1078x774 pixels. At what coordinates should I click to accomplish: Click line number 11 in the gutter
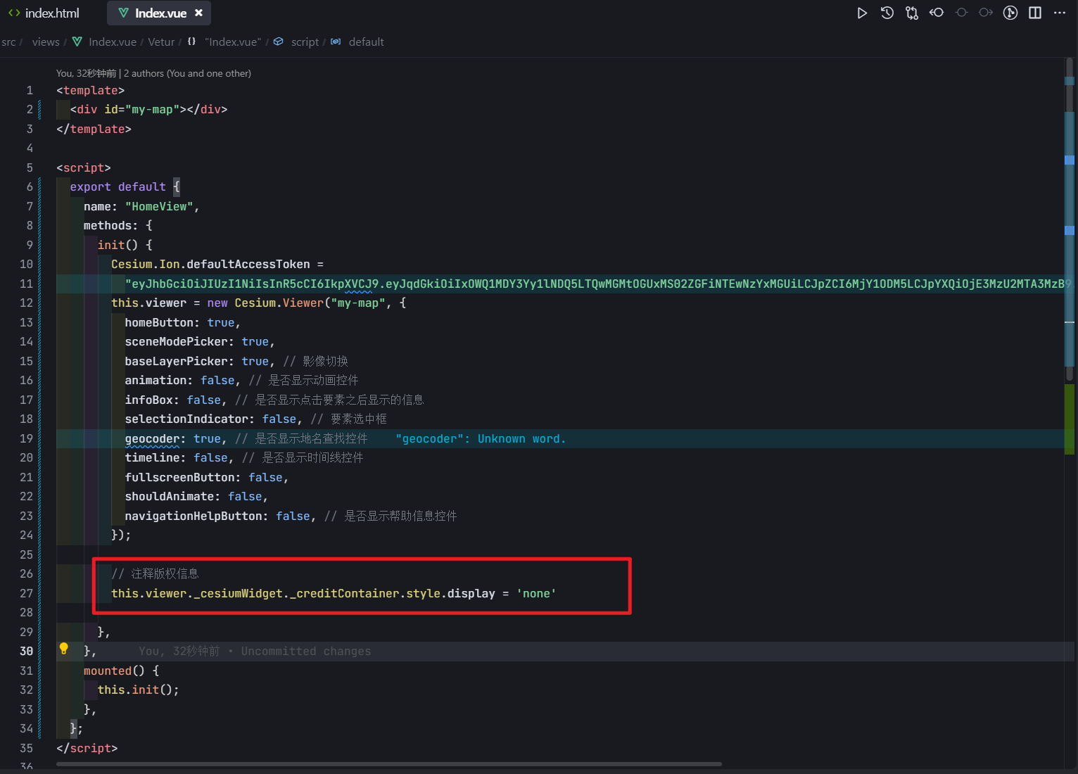pyautogui.click(x=26, y=284)
